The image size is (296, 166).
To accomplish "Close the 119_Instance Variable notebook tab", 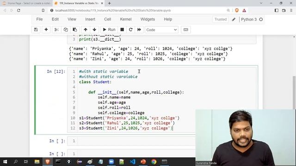I will pos(102,3).
